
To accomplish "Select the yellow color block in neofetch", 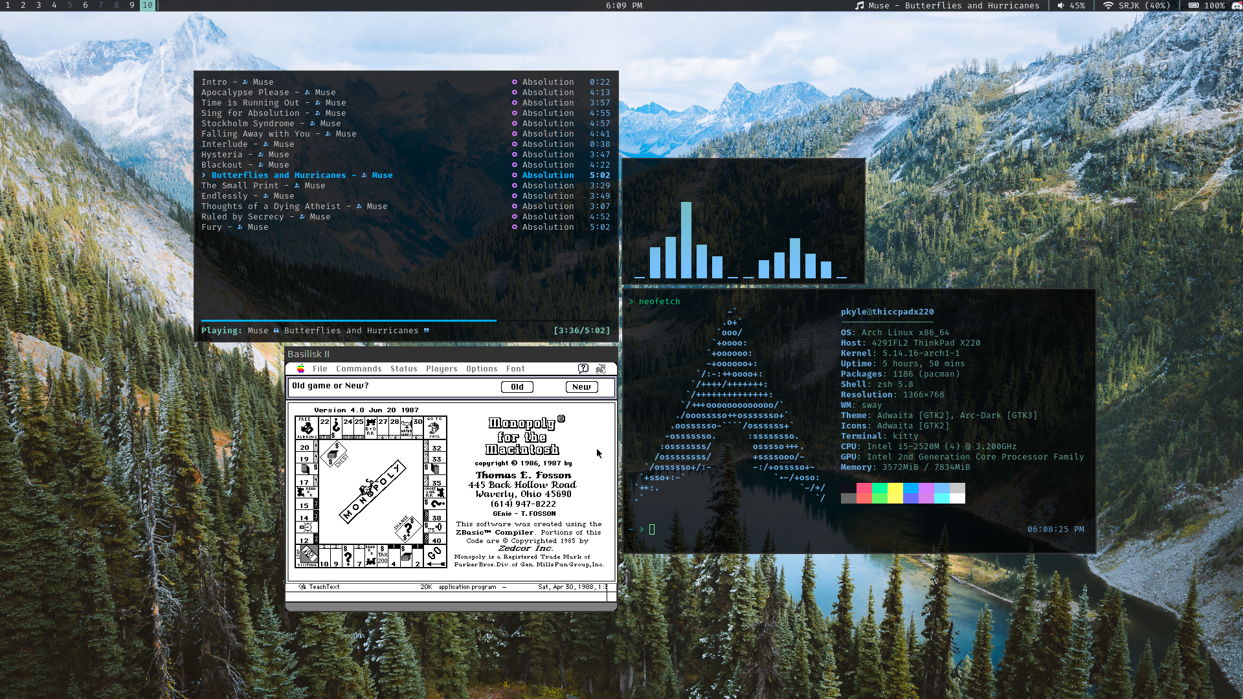I will point(895,493).
